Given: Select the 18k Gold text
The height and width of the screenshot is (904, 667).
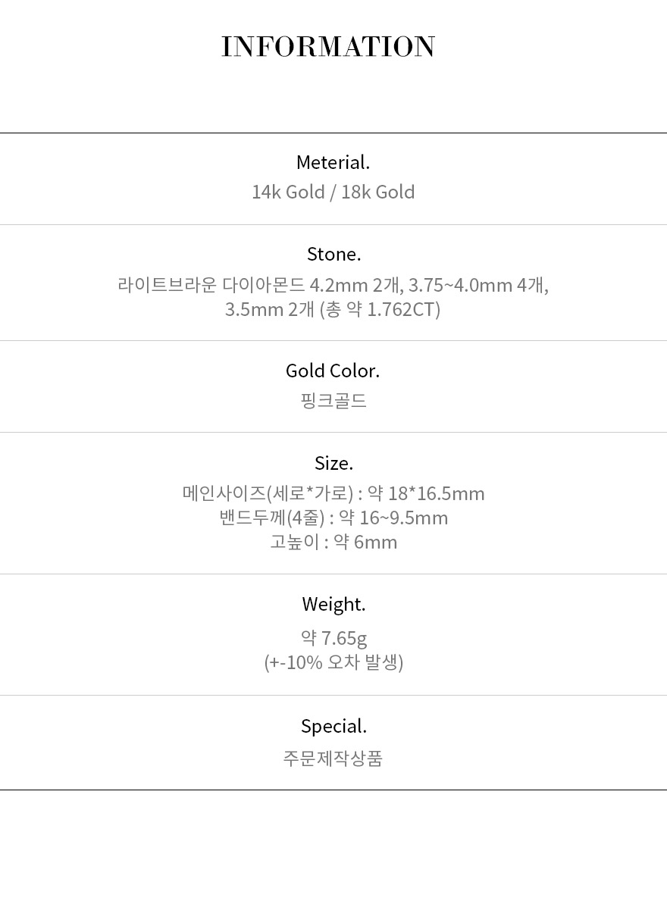Looking at the screenshot, I should [x=377, y=192].
